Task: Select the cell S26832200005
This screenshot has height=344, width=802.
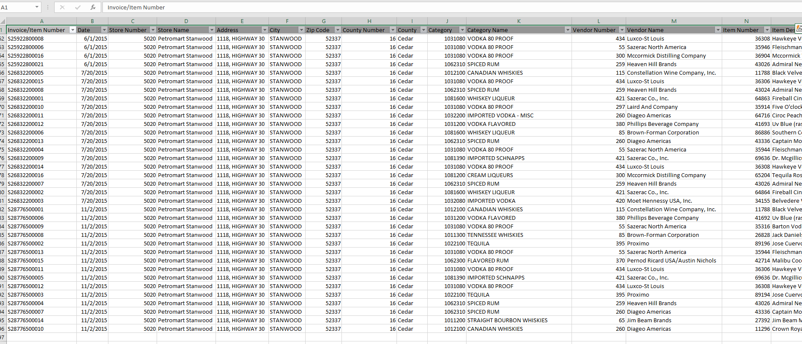Action: 41,73
